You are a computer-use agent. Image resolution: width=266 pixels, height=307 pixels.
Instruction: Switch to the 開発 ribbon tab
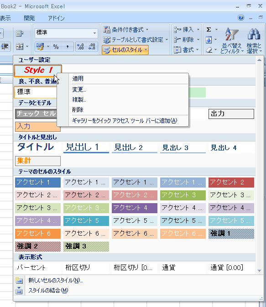(29, 18)
